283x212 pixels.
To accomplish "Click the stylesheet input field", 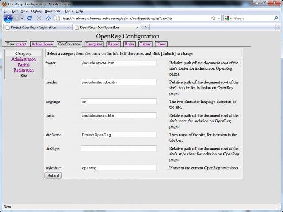I will pos(119,168).
